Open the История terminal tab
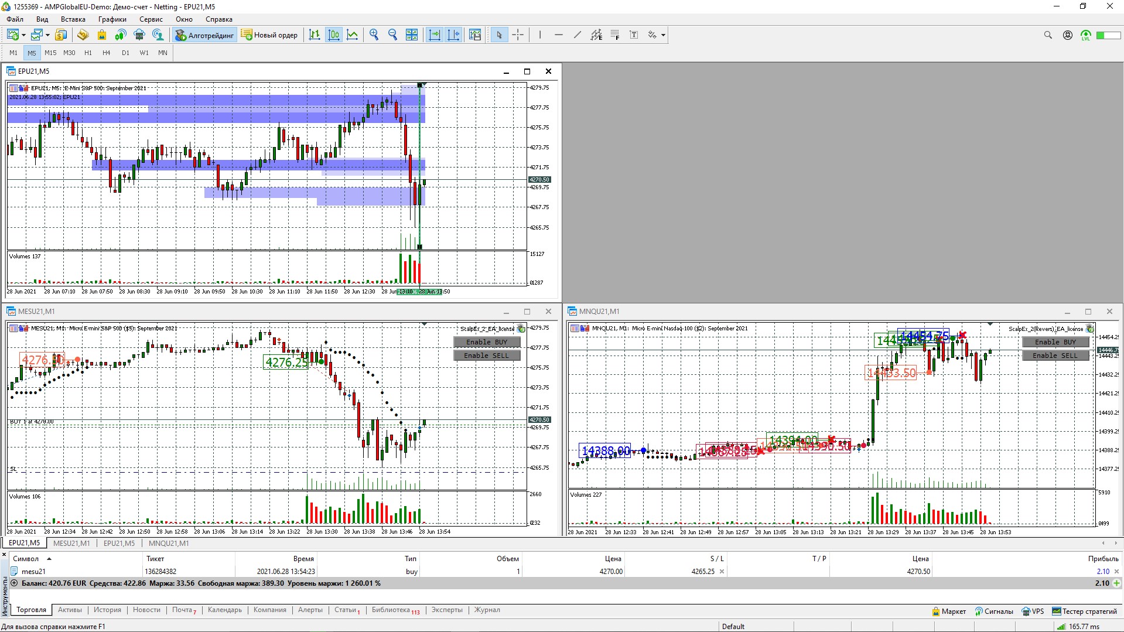 pos(107,610)
